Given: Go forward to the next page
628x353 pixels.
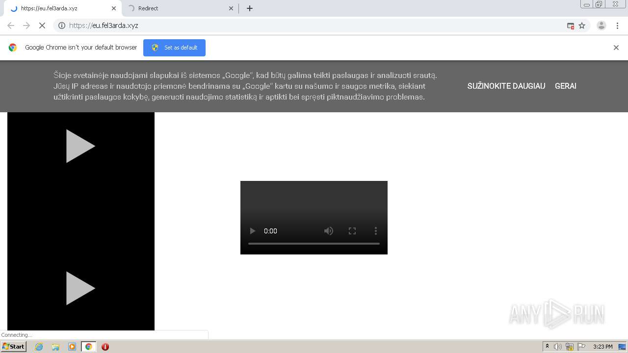Looking at the screenshot, I should [x=26, y=25].
